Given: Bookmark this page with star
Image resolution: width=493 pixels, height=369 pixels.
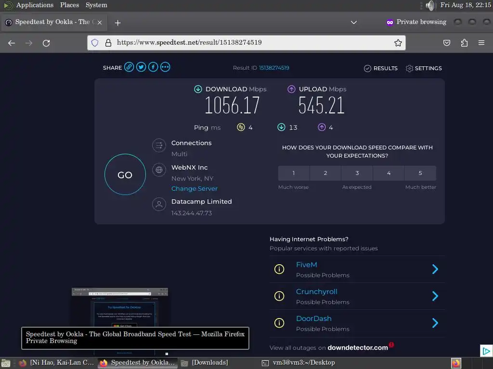Looking at the screenshot, I should (x=398, y=43).
